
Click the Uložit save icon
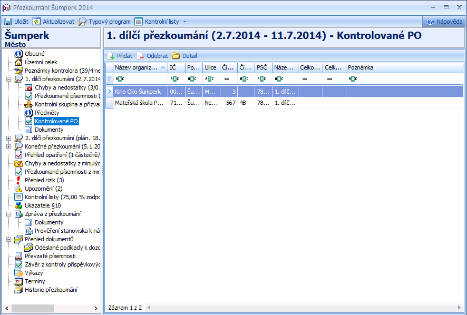point(8,22)
